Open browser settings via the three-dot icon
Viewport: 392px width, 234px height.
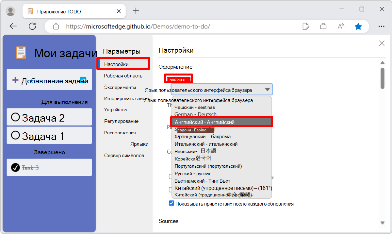382,26
